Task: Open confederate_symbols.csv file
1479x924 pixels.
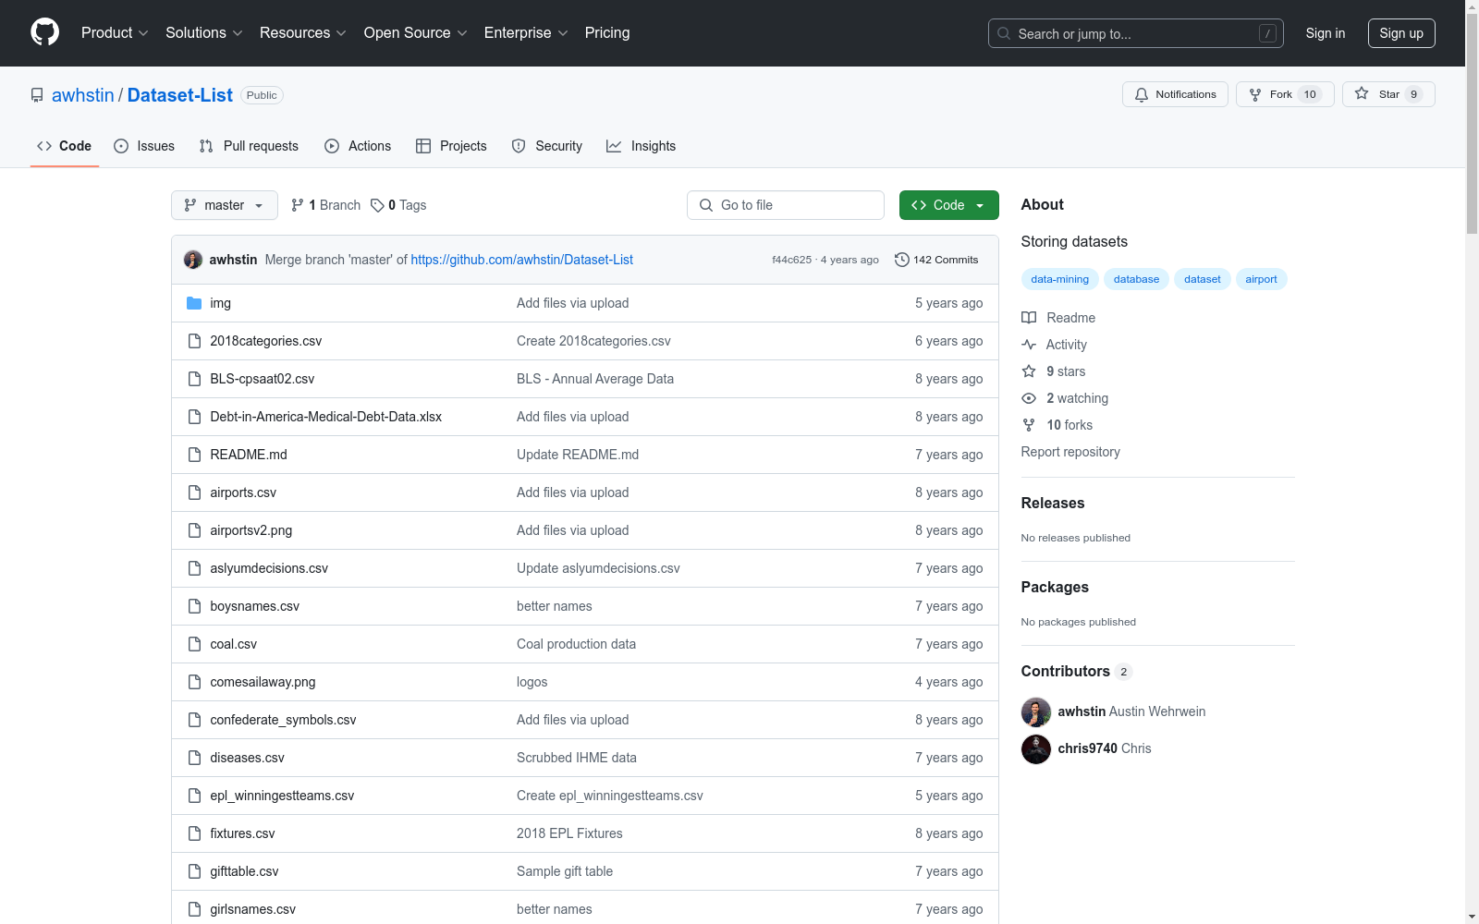Action: pos(283,720)
